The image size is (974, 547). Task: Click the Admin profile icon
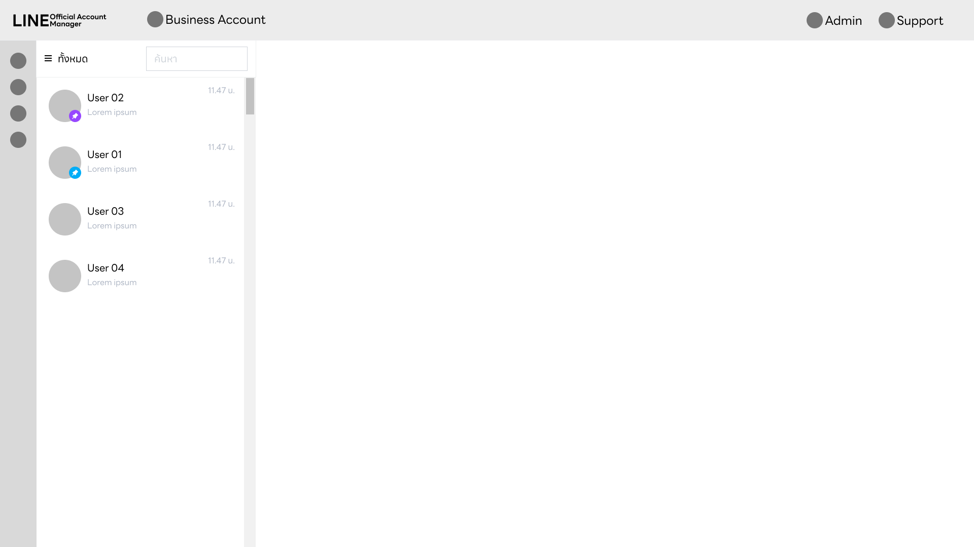click(x=815, y=20)
